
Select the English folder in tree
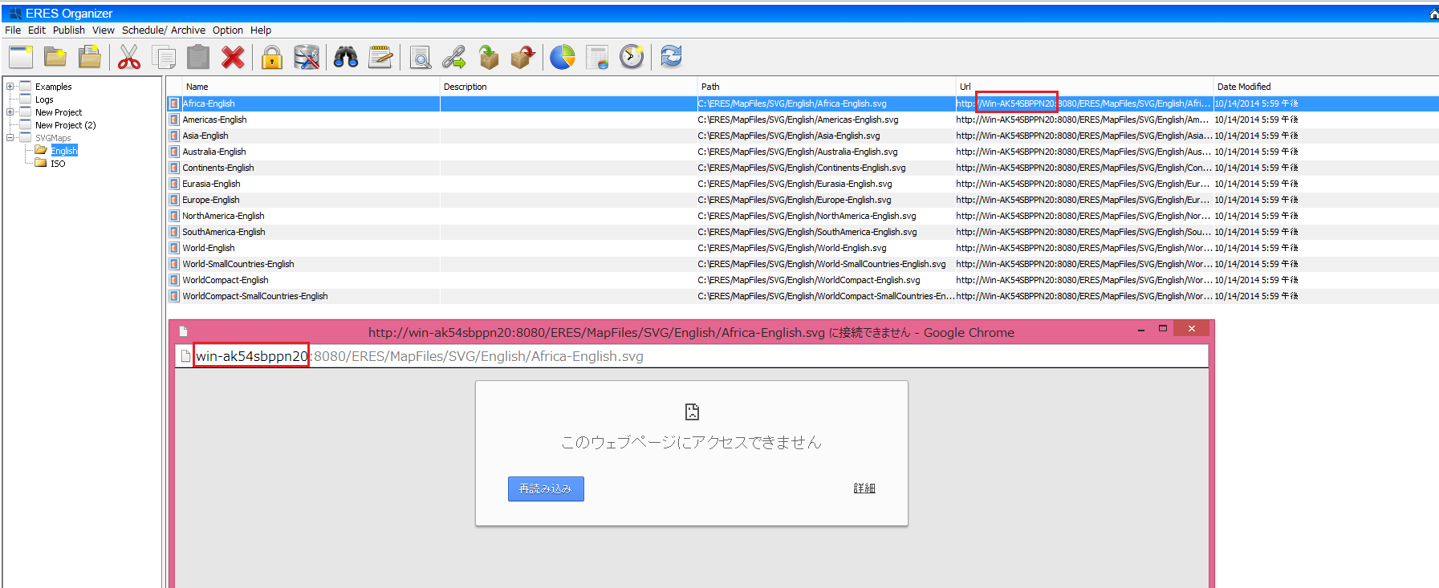click(64, 151)
